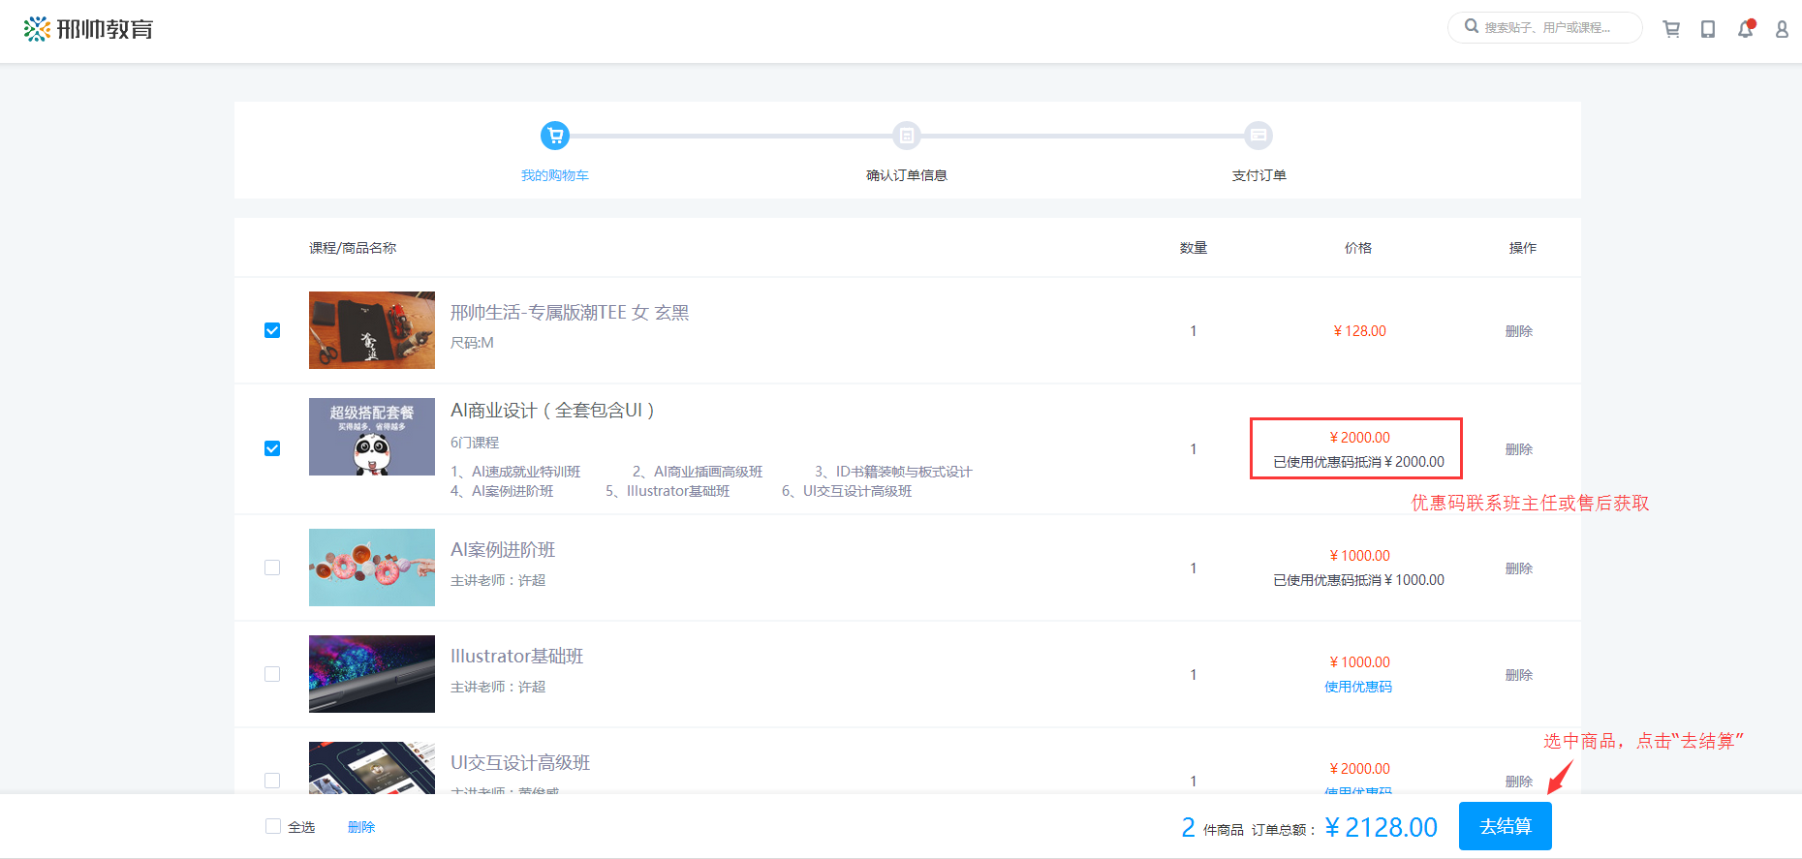Delete the 邢帅生活 TEE item
This screenshot has height=859, width=1802.
[1518, 331]
